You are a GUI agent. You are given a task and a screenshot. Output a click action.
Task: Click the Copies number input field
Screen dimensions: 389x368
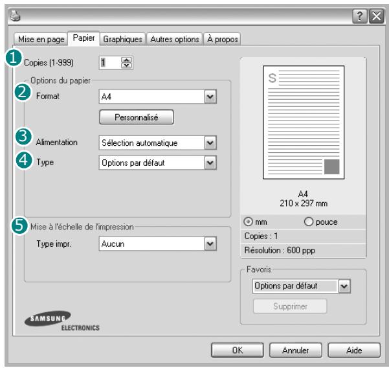[110, 63]
